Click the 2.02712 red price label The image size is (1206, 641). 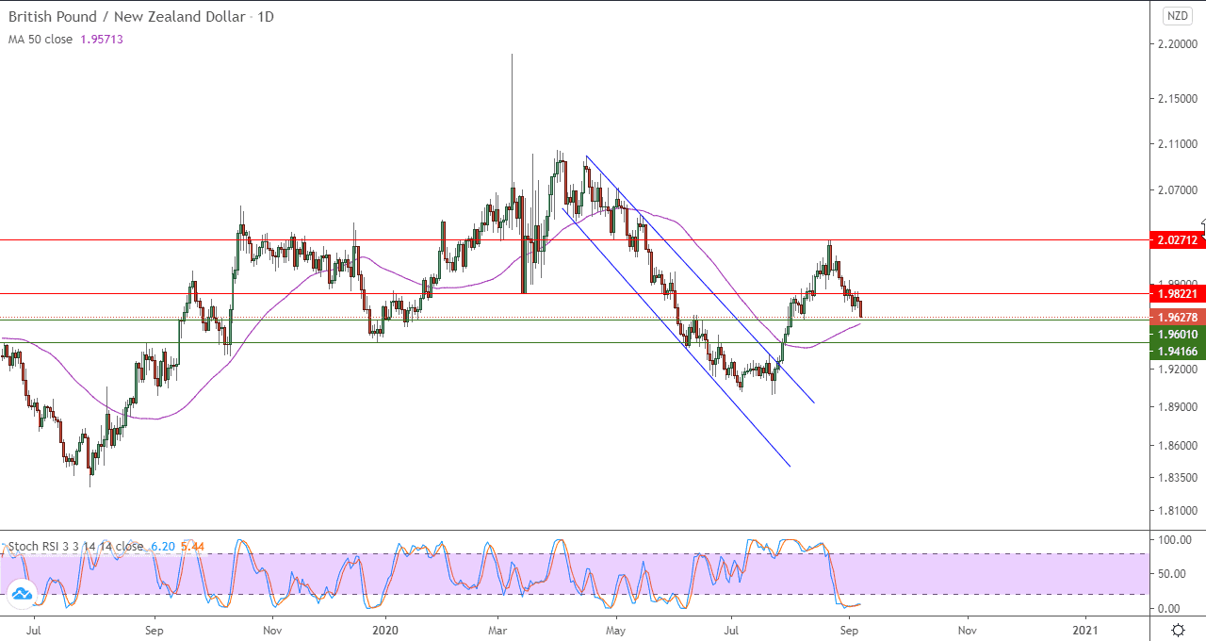tap(1178, 239)
